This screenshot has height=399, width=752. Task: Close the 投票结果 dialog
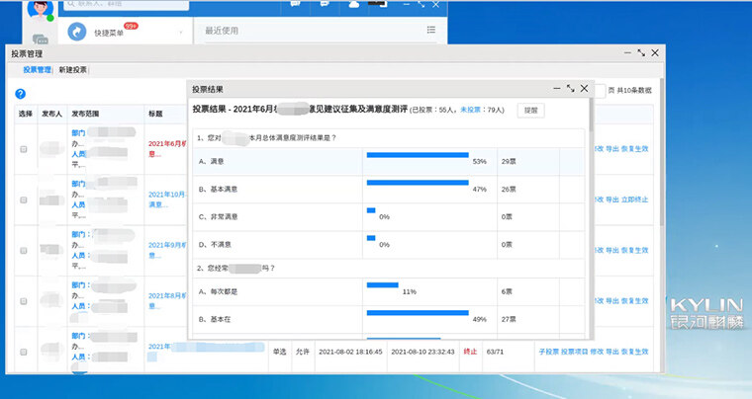(585, 88)
